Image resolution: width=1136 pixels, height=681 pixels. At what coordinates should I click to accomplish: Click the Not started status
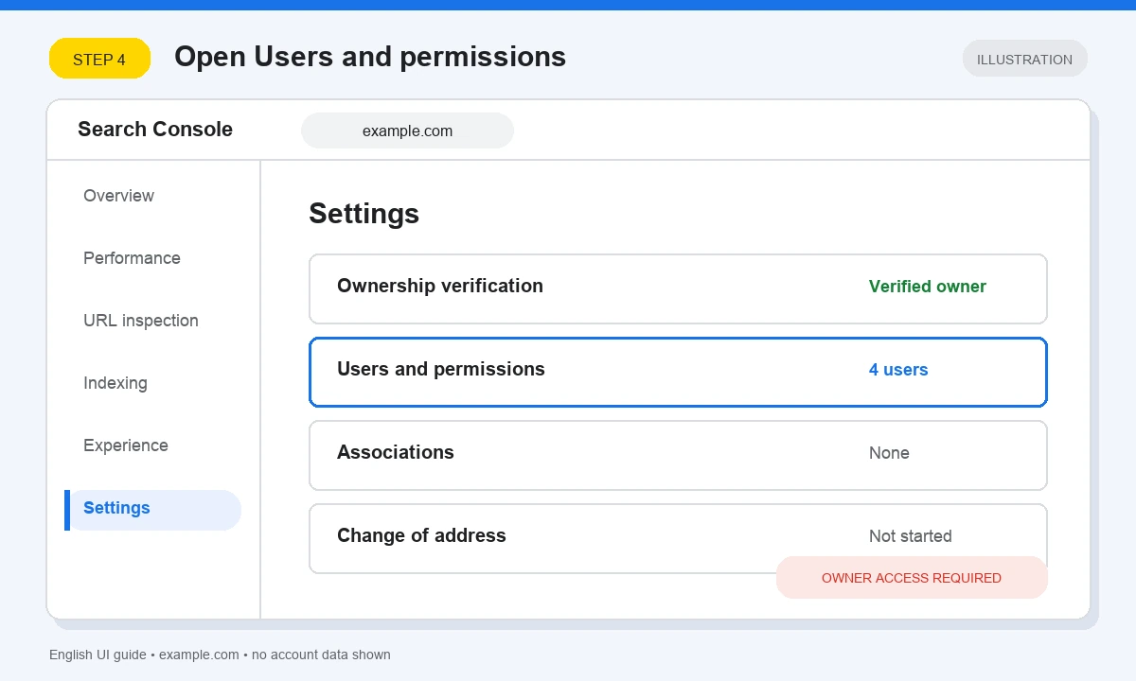pos(911,536)
